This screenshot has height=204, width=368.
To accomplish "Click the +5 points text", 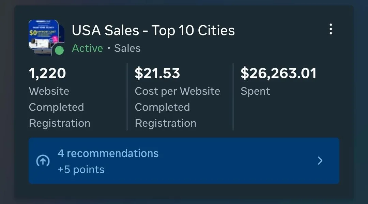I will pos(81,170).
